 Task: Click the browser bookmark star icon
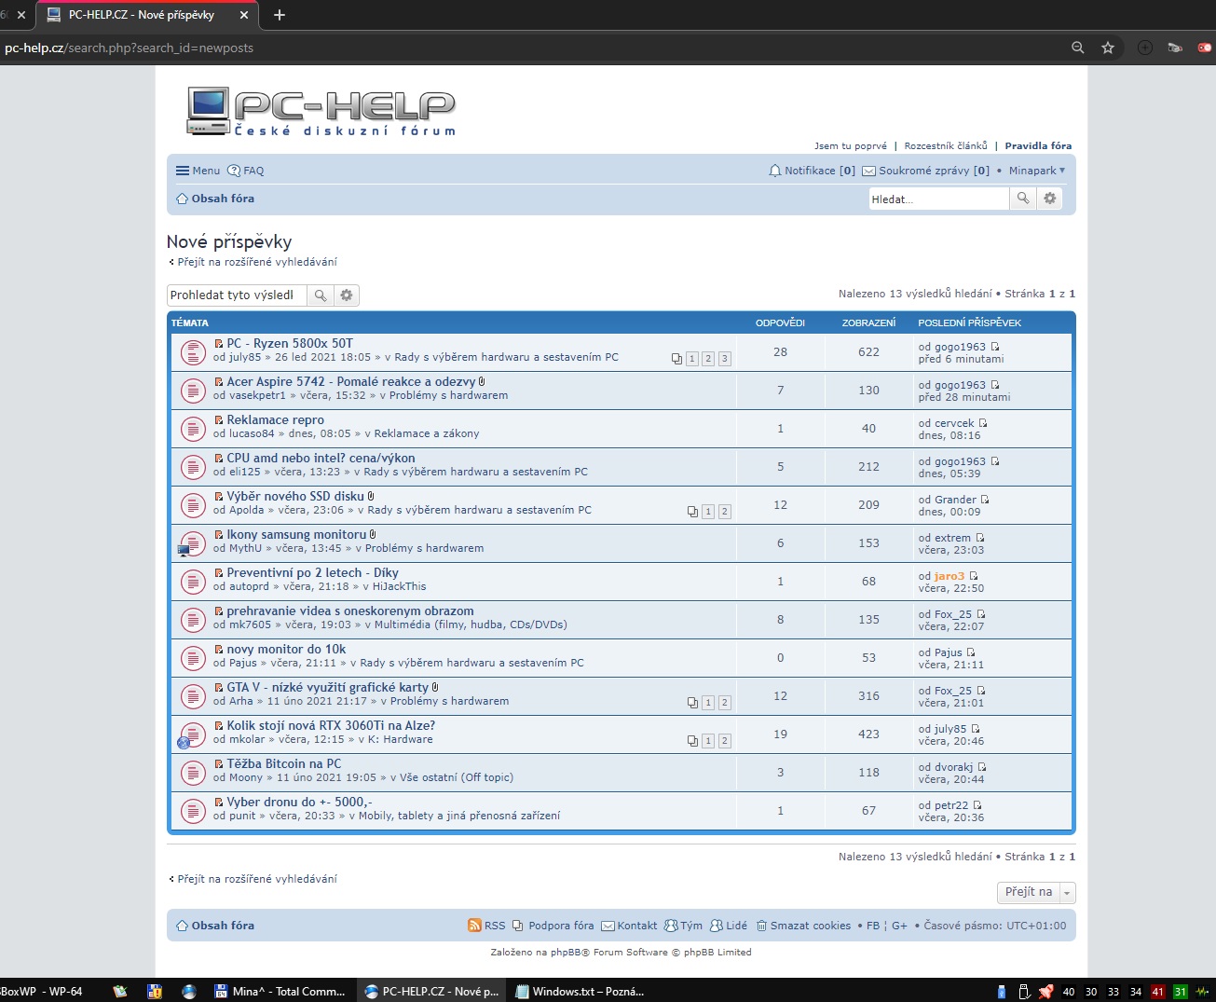(1108, 48)
